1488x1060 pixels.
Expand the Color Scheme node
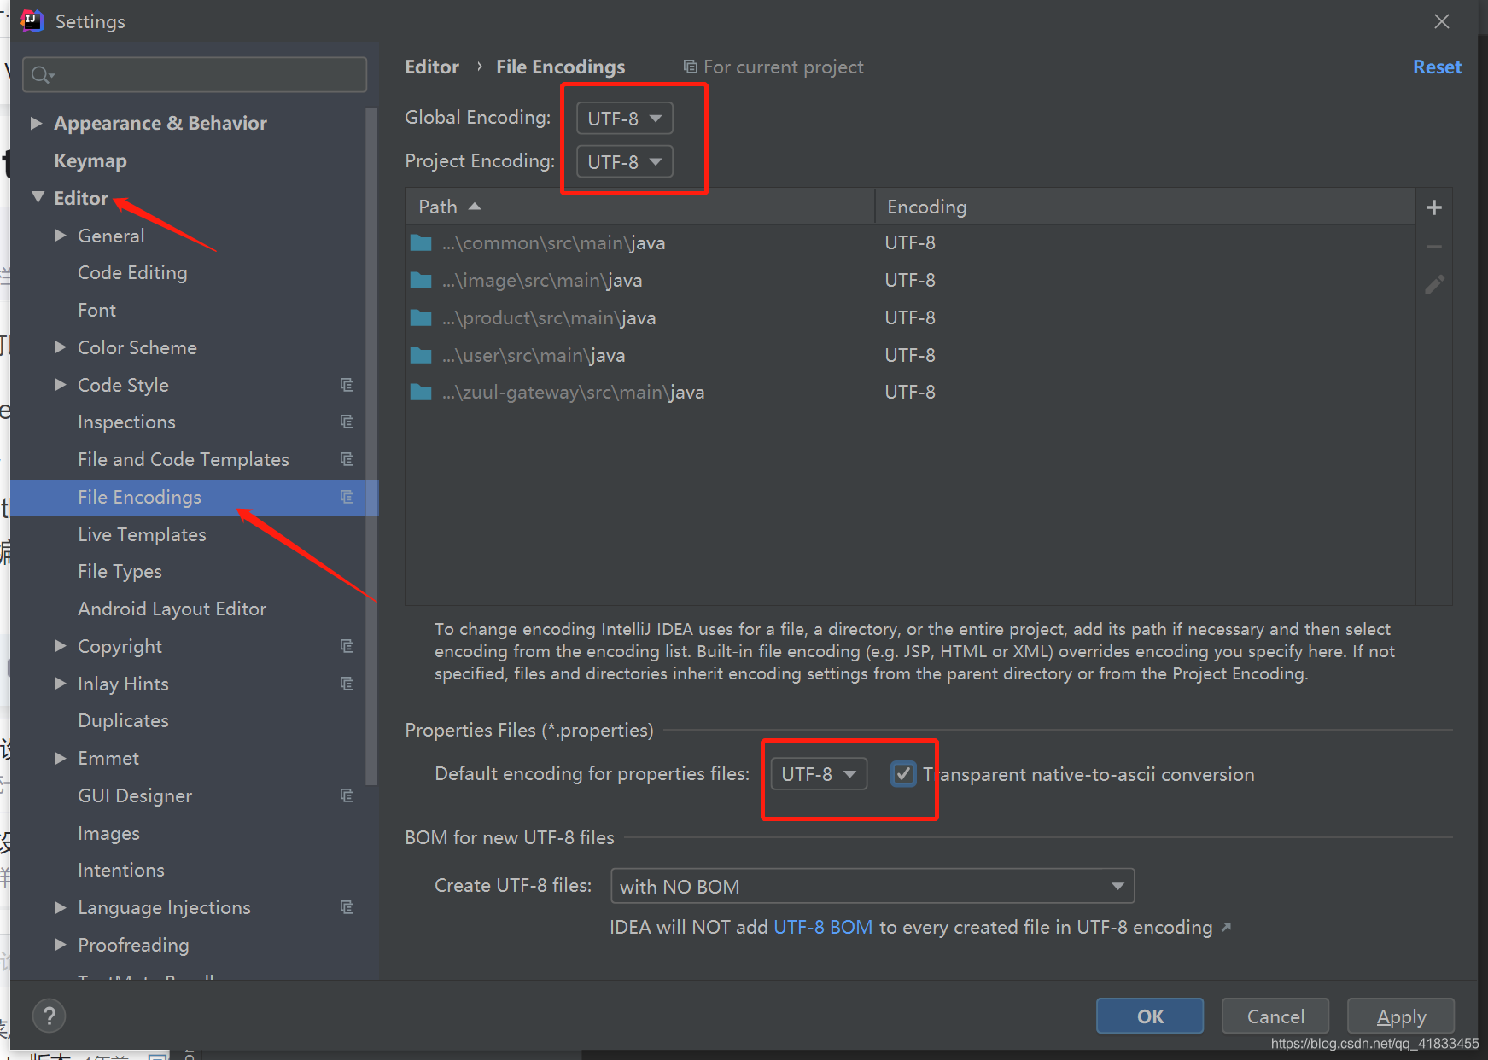61,347
